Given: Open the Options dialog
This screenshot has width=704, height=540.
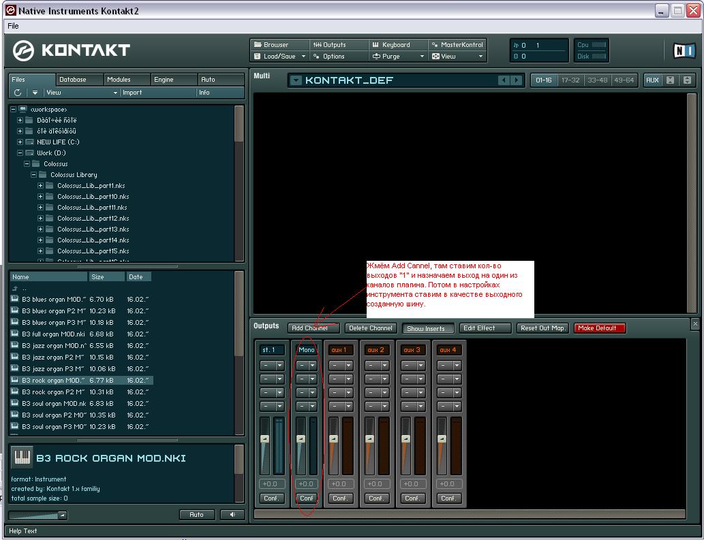Looking at the screenshot, I should pyautogui.click(x=339, y=57).
